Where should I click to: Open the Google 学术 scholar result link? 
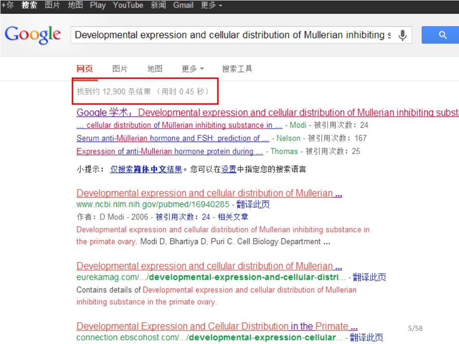[x=268, y=112]
